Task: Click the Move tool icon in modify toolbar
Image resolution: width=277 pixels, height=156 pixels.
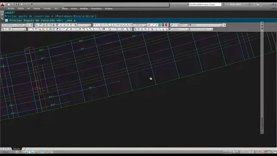Action: click(71, 29)
